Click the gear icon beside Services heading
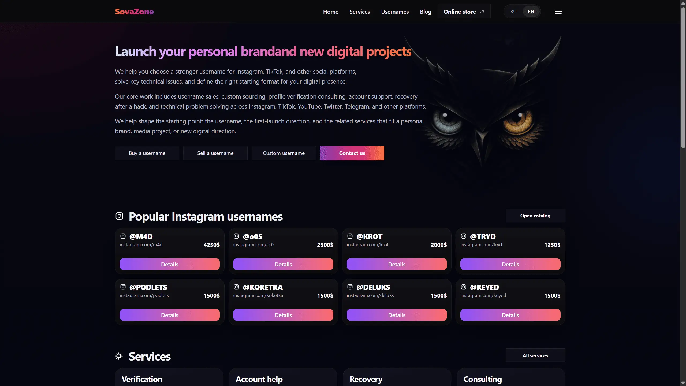The width and height of the screenshot is (686, 386). [119, 356]
